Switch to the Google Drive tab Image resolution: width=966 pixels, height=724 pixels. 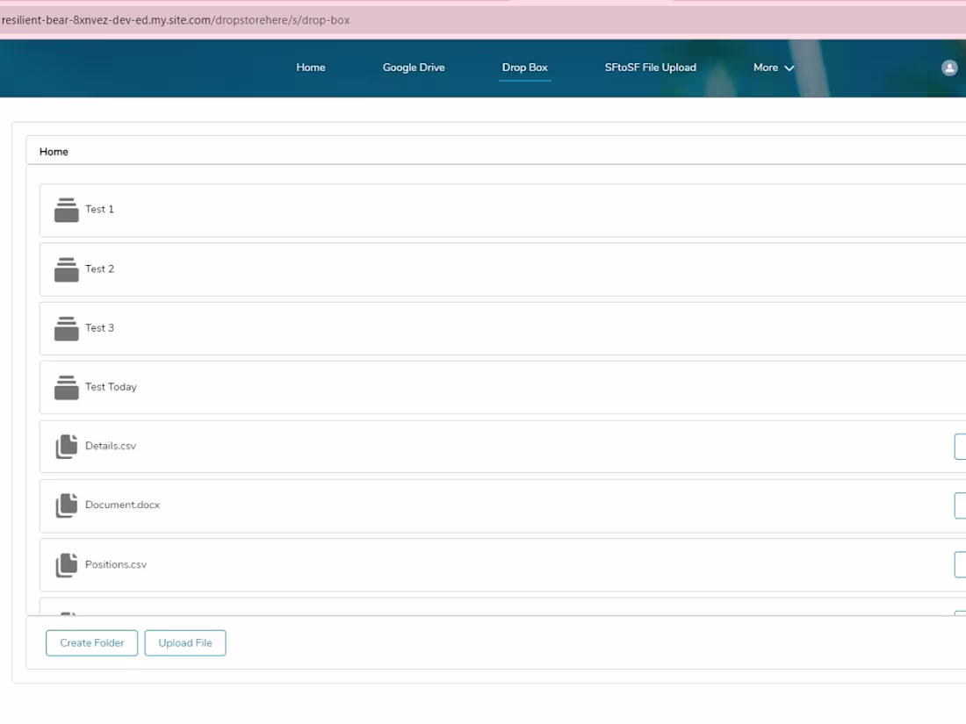pyautogui.click(x=414, y=68)
